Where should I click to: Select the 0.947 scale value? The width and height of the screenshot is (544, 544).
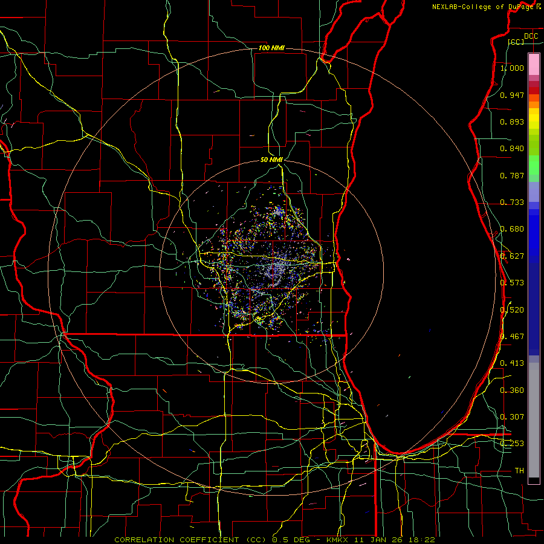[x=512, y=95]
